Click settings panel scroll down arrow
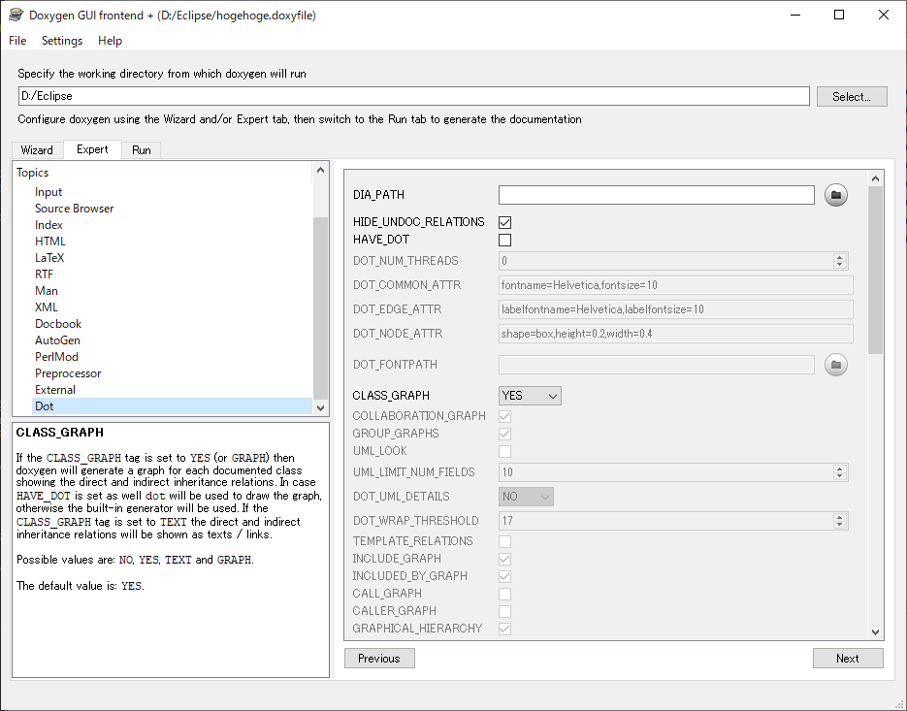Screen dimensions: 907x711 pyautogui.click(x=875, y=632)
